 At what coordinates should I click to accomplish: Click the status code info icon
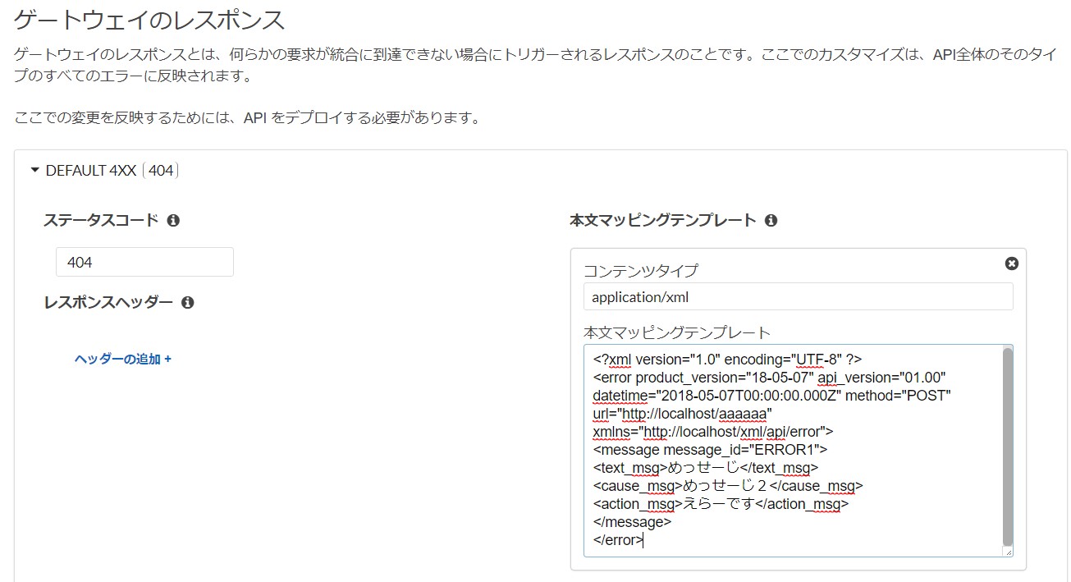point(173,221)
